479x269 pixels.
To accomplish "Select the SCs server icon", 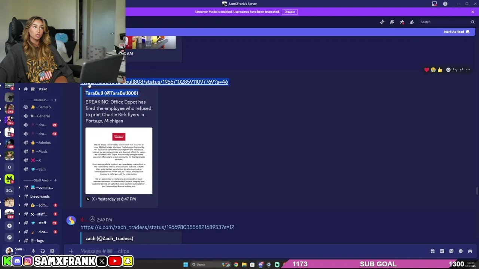I will coord(9,191).
